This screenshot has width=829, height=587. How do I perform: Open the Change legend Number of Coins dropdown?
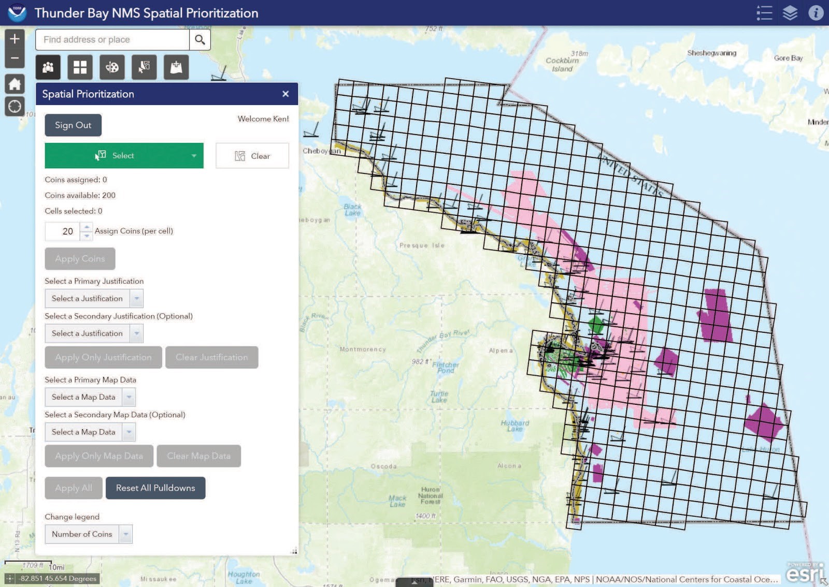[89, 534]
